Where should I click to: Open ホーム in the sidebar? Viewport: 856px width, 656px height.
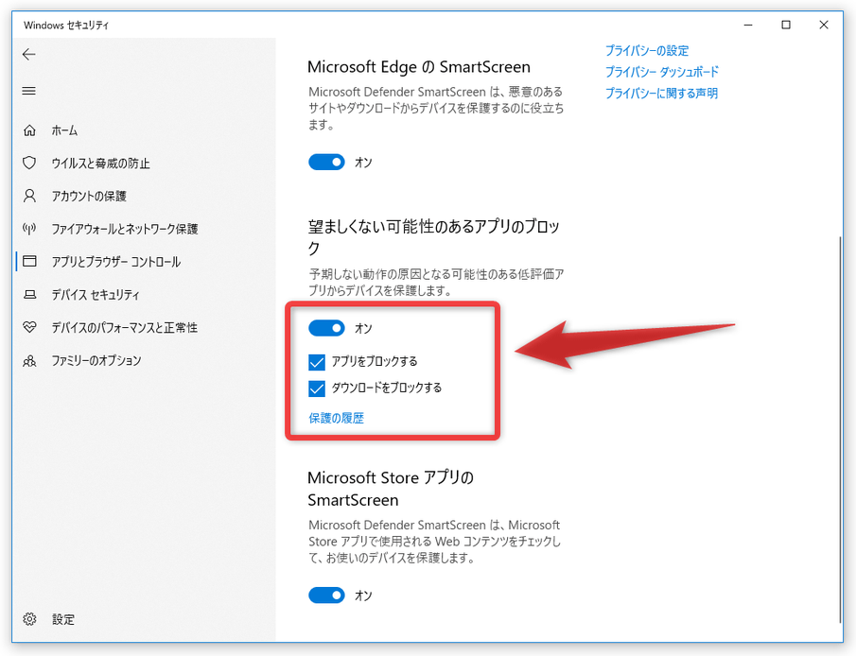click(64, 130)
